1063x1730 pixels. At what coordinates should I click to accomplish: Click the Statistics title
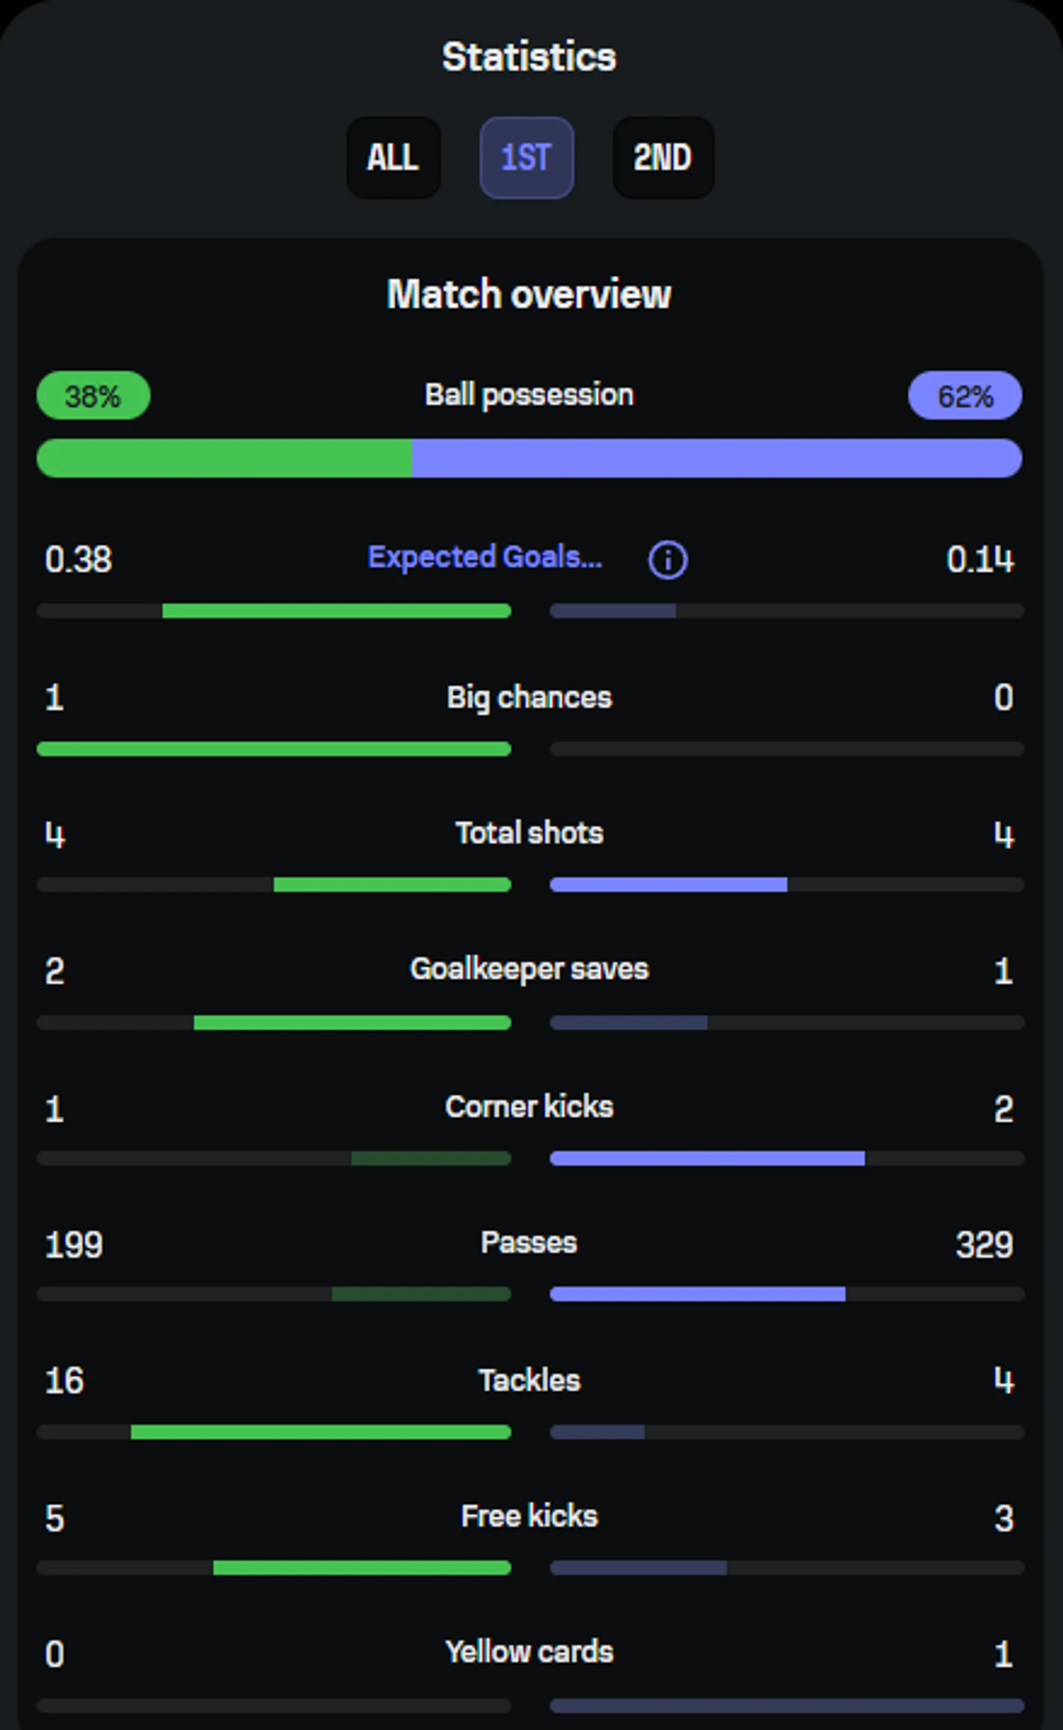pyautogui.click(x=529, y=57)
